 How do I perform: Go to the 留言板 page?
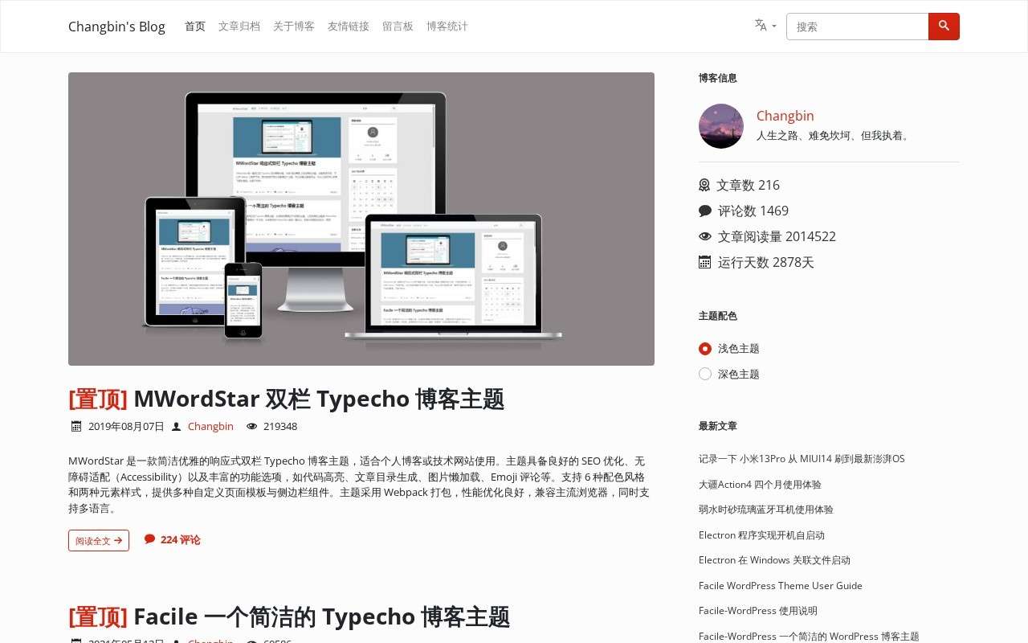tap(398, 27)
